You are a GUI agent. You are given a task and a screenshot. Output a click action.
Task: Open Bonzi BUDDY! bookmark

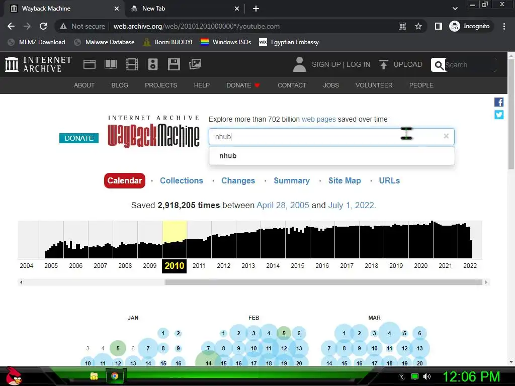click(168, 42)
